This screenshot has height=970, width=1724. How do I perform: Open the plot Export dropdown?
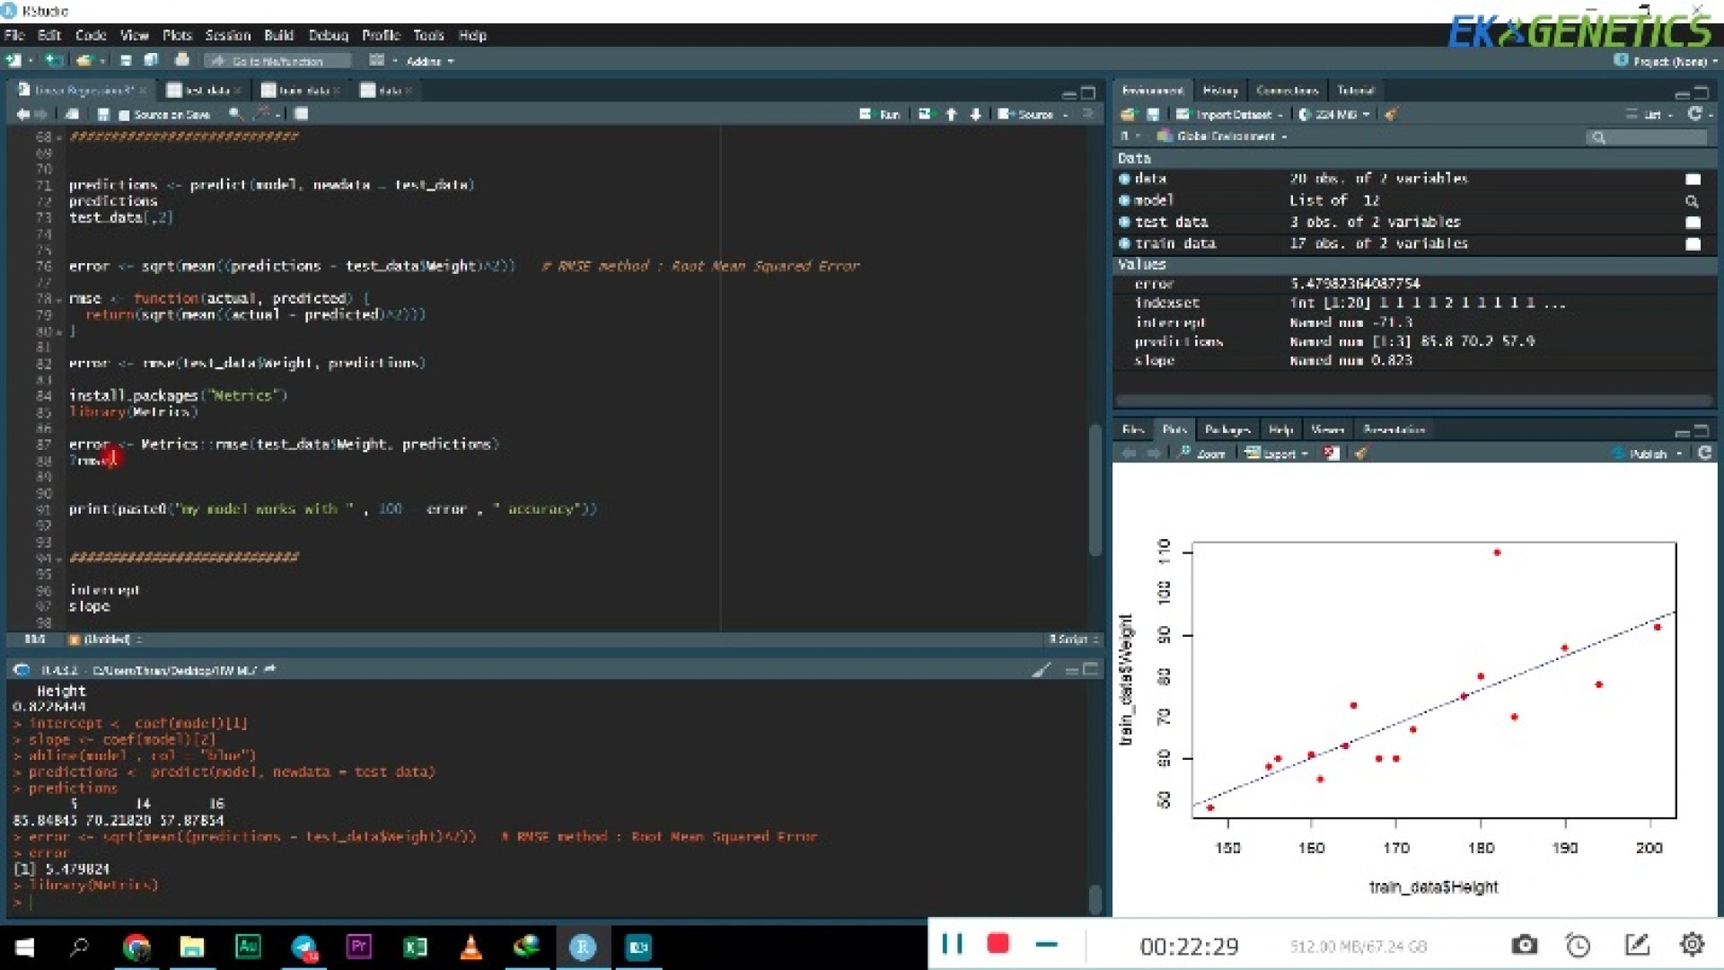click(1277, 454)
